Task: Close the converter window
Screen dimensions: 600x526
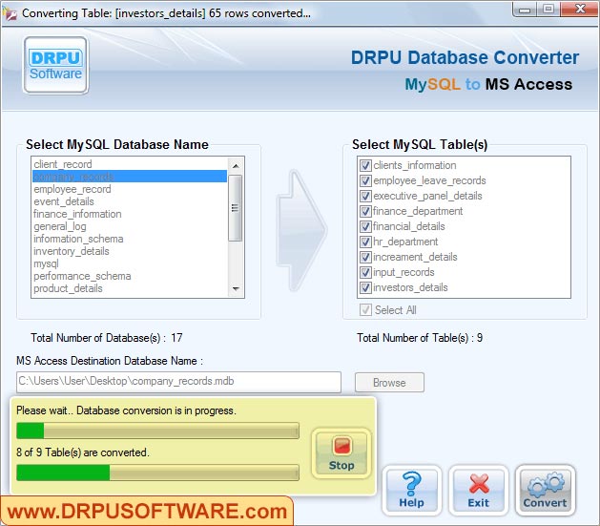Action: click(x=579, y=10)
